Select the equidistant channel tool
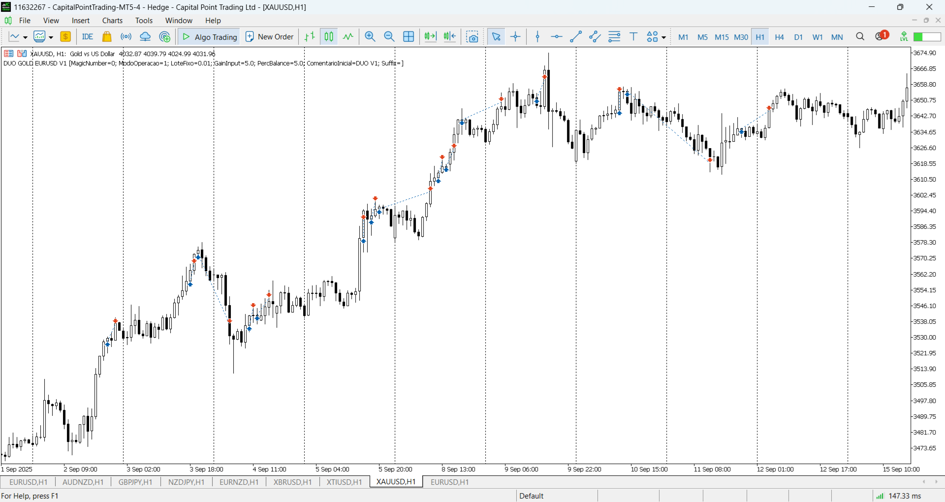 [x=595, y=37]
